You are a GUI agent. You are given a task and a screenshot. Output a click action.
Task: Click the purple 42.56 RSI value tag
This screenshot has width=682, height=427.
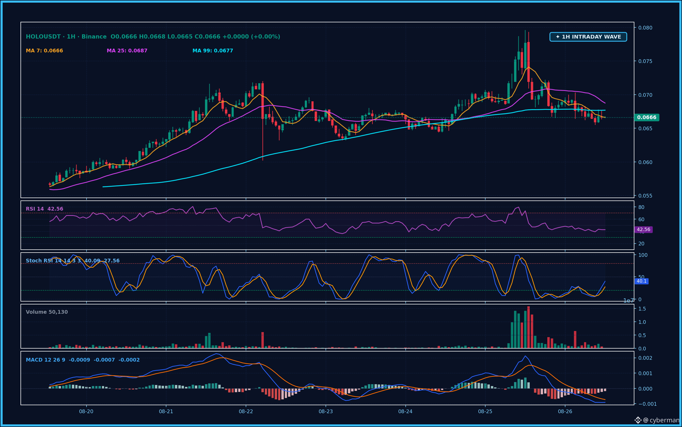(643, 230)
